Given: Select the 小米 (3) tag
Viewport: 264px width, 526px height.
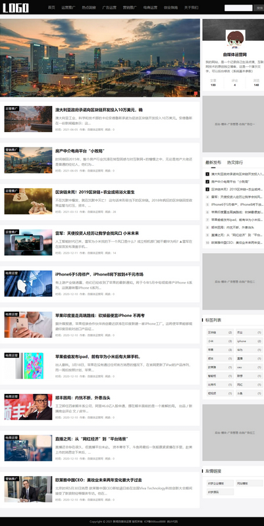Looking at the screenshot, I should coord(220,341).
